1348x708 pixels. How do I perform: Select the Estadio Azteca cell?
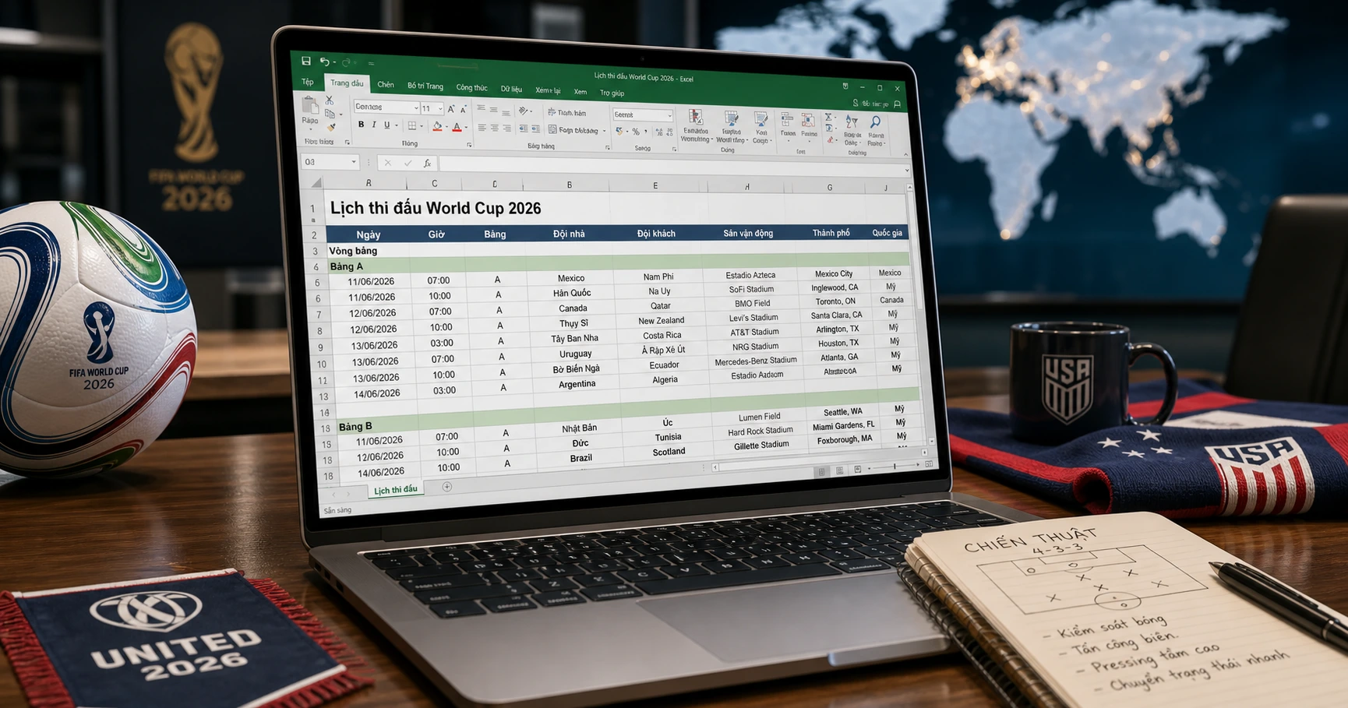pos(750,275)
